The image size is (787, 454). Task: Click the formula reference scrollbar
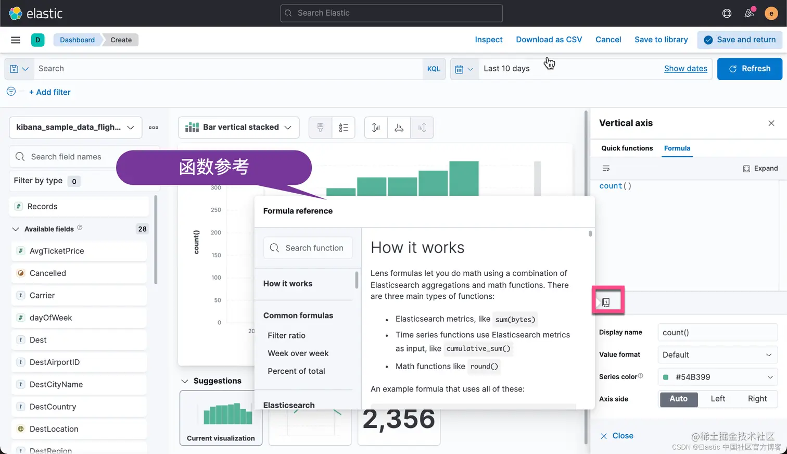tap(590, 234)
